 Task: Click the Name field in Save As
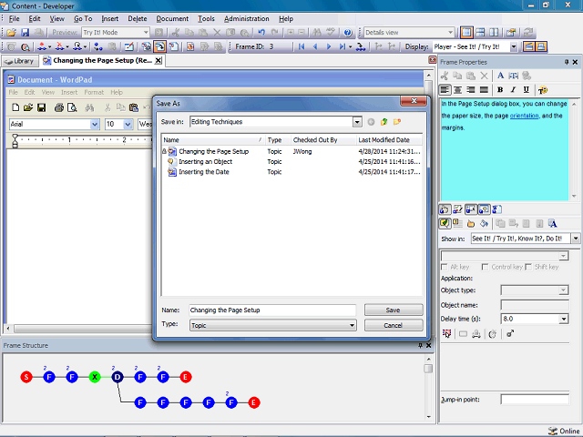click(x=272, y=310)
